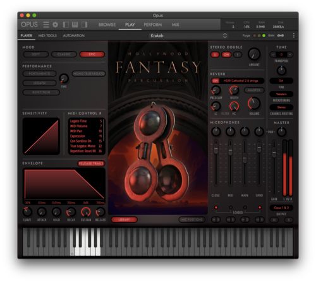The height and width of the screenshot is (282, 316).
Task: Enable Legato performance mode
Action: point(39,83)
